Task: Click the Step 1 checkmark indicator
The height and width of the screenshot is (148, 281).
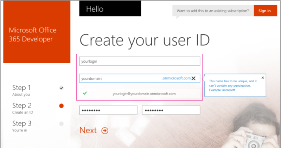Action: 62,88
